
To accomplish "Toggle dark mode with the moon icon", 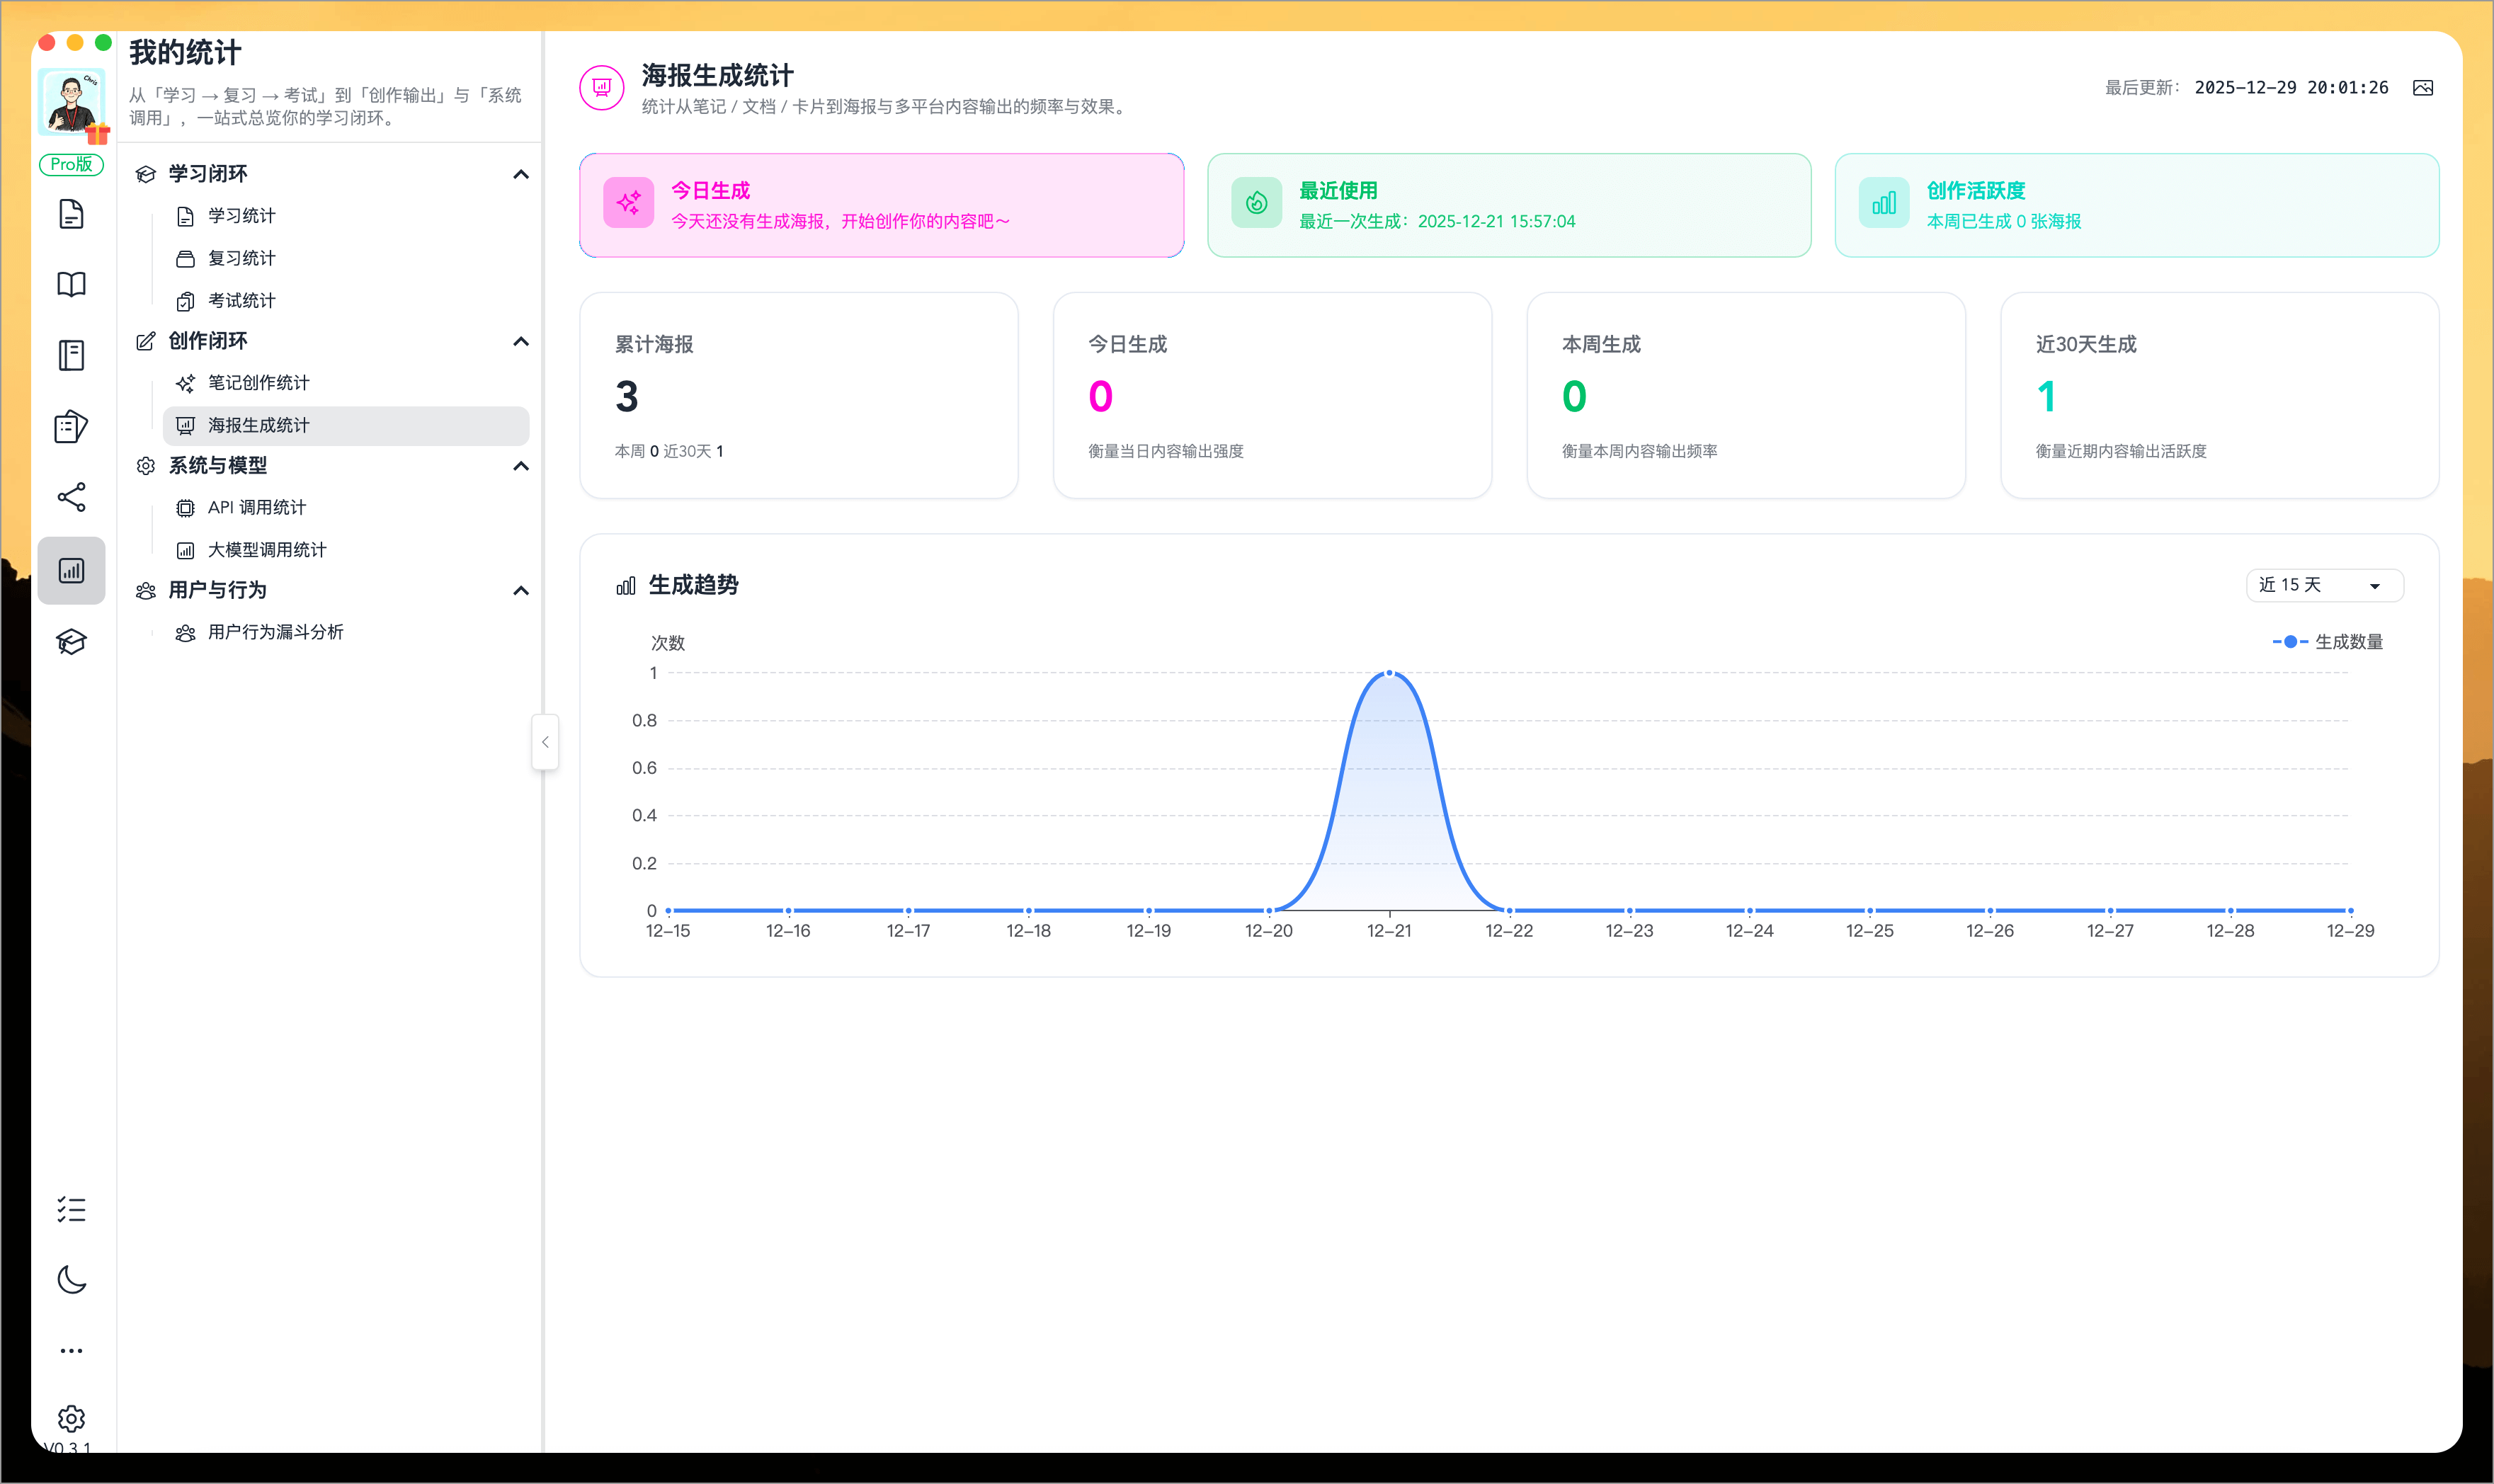I will [x=71, y=1279].
